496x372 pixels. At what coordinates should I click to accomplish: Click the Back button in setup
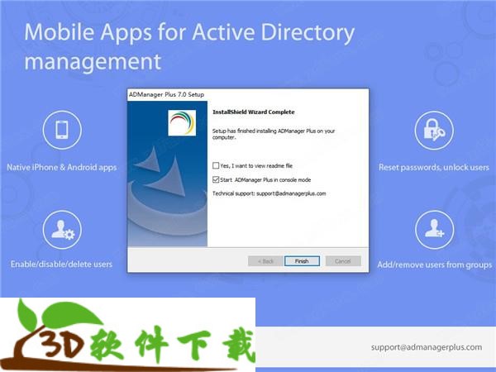265,261
